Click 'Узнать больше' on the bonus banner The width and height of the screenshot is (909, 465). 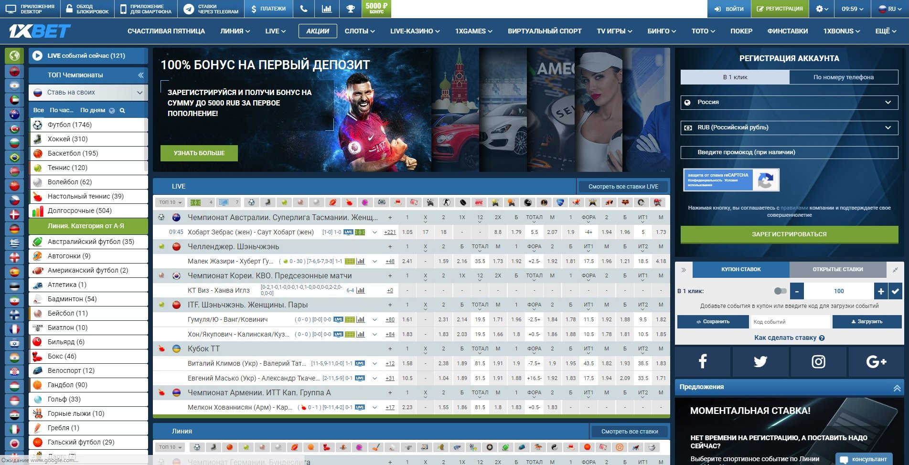(199, 153)
